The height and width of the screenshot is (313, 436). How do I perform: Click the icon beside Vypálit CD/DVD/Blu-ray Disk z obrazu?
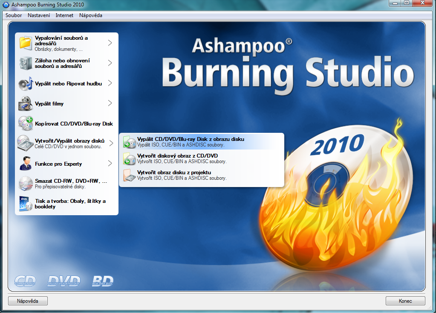click(x=129, y=142)
